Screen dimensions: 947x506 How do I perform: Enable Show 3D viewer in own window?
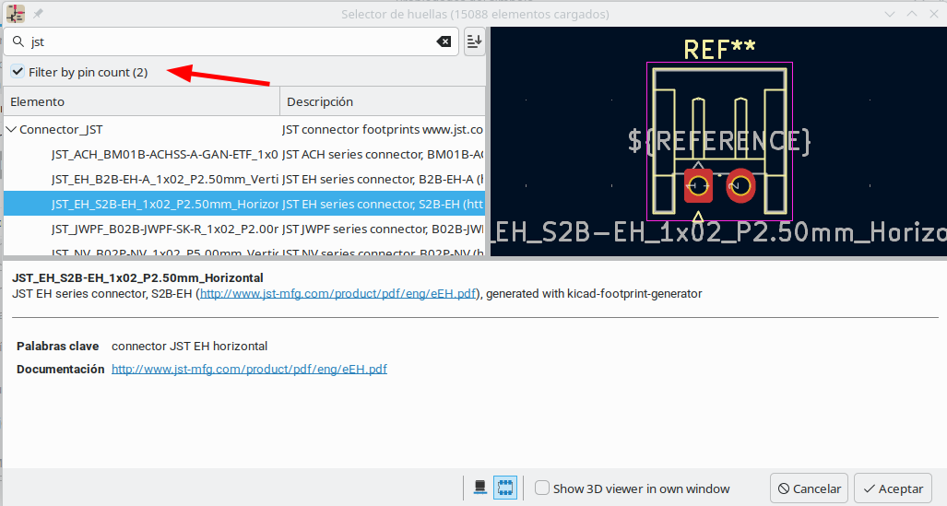pyautogui.click(x=542, y=488)
